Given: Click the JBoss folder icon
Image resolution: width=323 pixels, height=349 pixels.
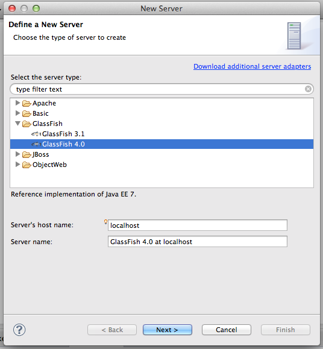Looking at the screenshot, I should click(27, 154).
